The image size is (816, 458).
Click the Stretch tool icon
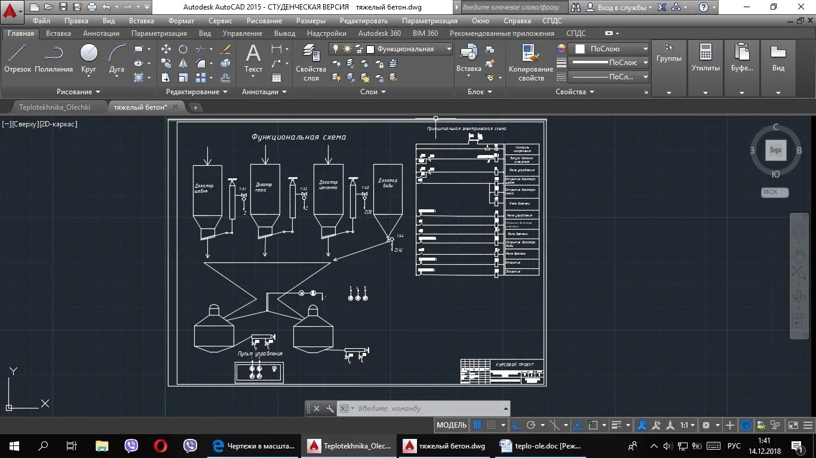pos(166,78)
